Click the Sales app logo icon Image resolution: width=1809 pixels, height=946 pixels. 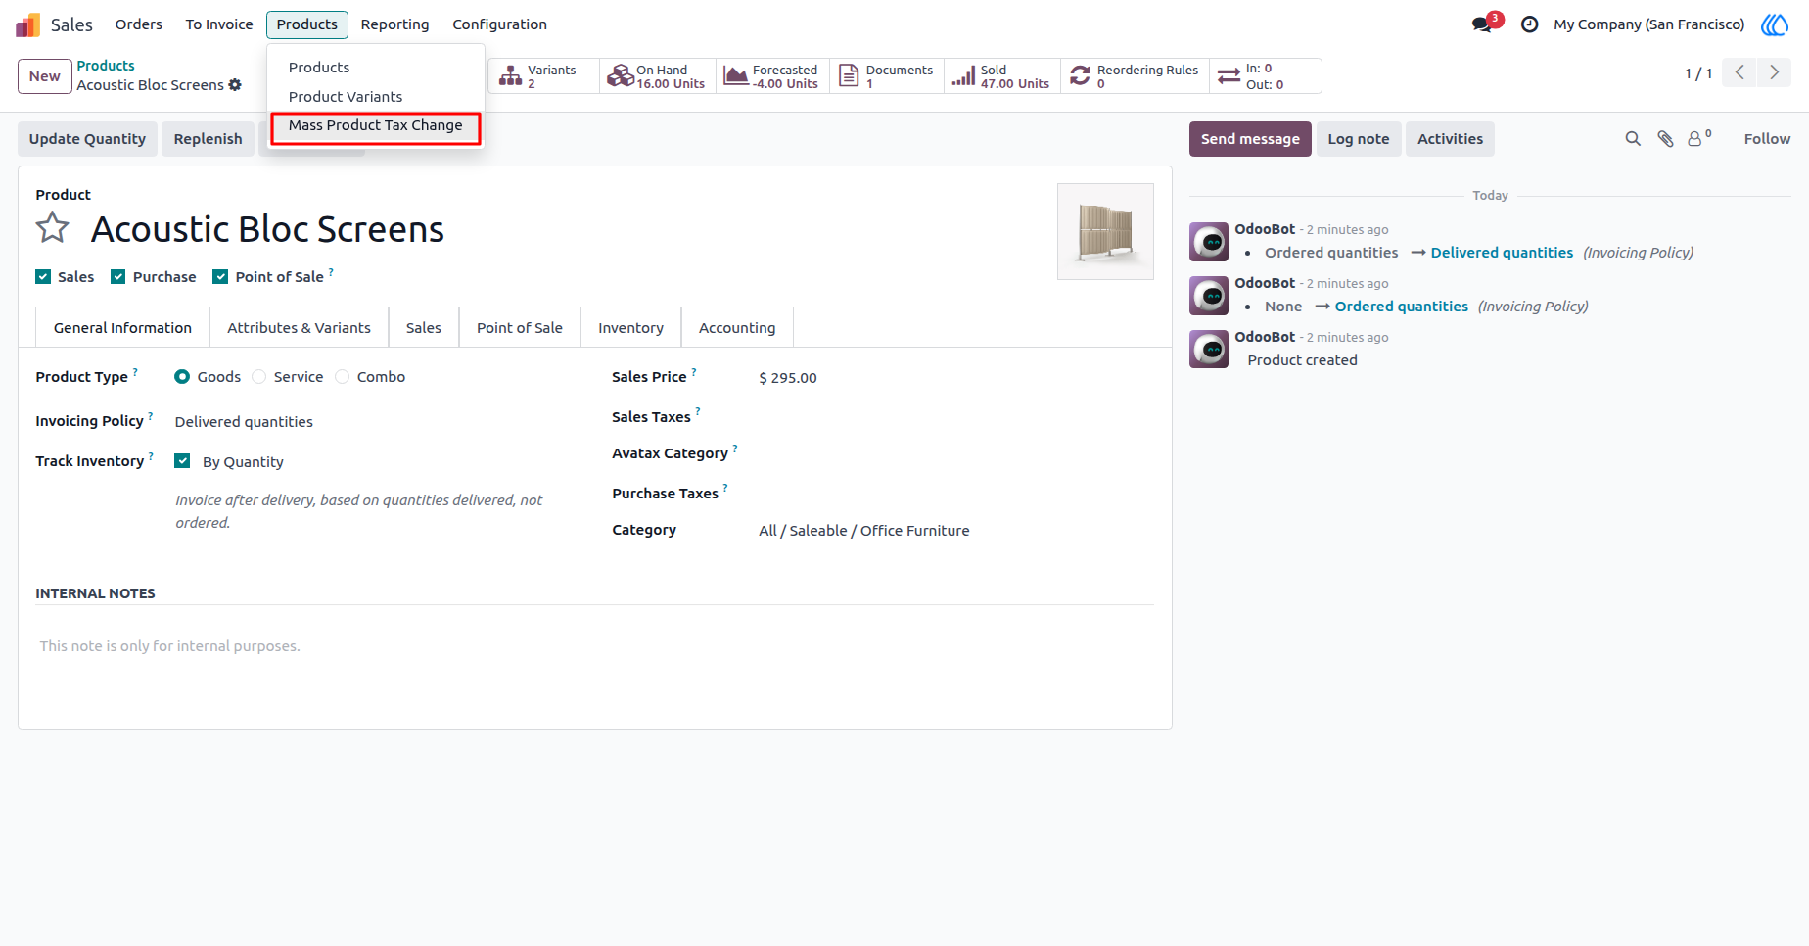[27, 24]
